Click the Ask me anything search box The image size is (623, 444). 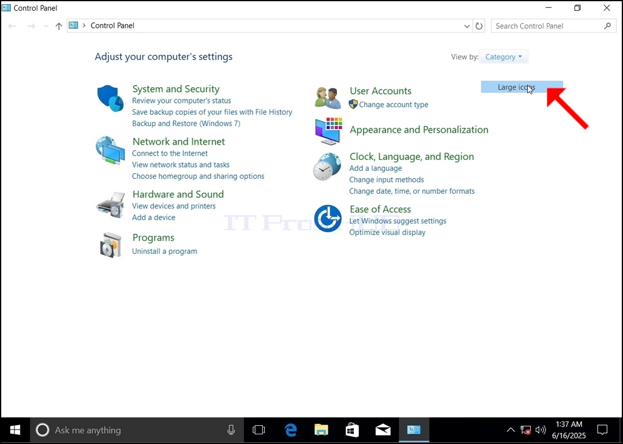click(x=137, y=430)
